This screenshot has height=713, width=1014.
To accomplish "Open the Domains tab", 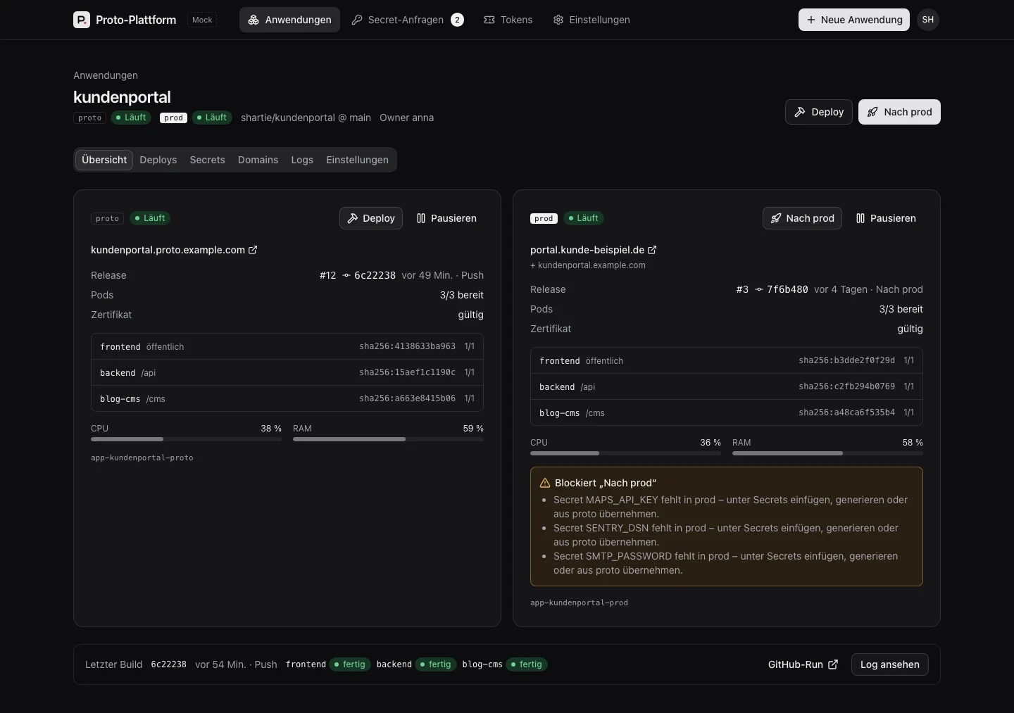I will coord(258,160).
